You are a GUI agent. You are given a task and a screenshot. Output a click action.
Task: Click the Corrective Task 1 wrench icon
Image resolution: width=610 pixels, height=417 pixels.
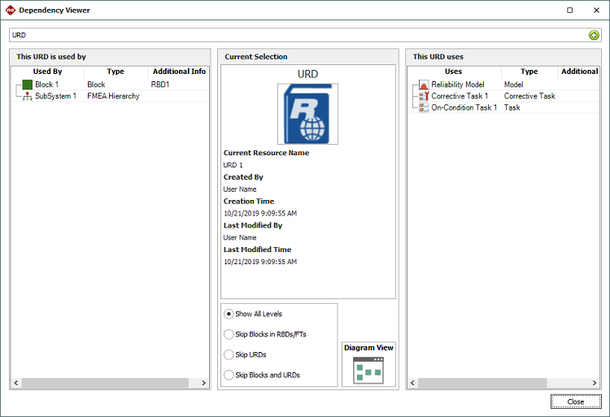[x=423, y=96]
